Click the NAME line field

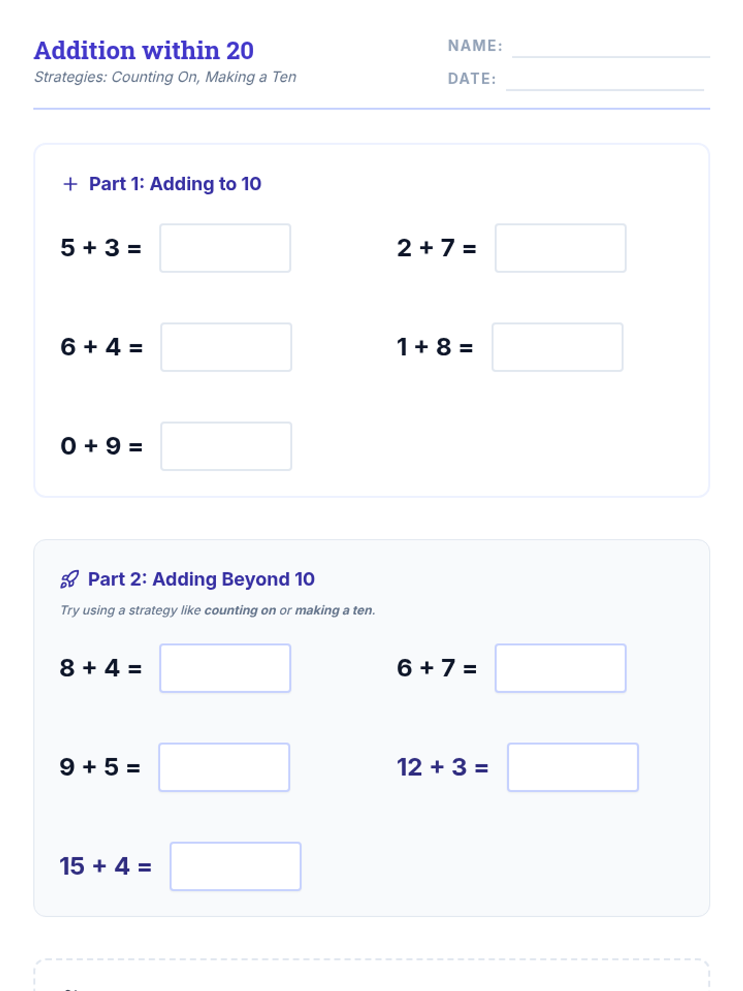click(610, 48)
